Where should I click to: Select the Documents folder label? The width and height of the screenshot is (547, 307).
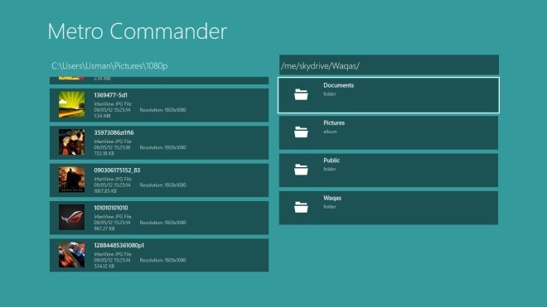click(x=338, y=85)
